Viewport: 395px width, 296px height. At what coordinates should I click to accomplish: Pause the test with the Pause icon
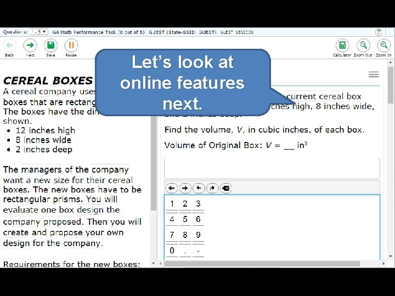(x=71, y=45)
